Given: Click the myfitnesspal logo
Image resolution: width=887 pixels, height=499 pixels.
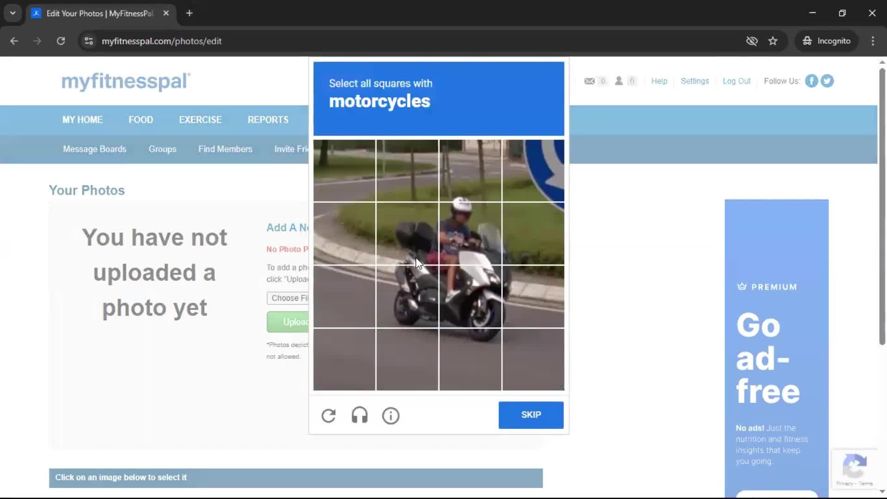Looking at the screenshot, I should (x=126, y=82).
